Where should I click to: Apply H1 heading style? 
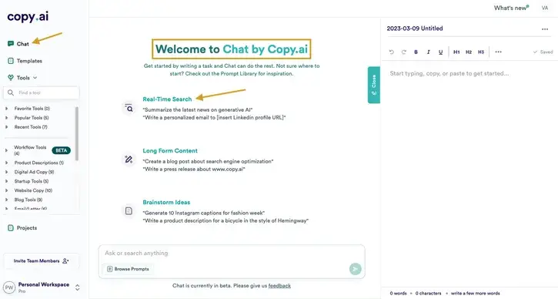(456, 52)
